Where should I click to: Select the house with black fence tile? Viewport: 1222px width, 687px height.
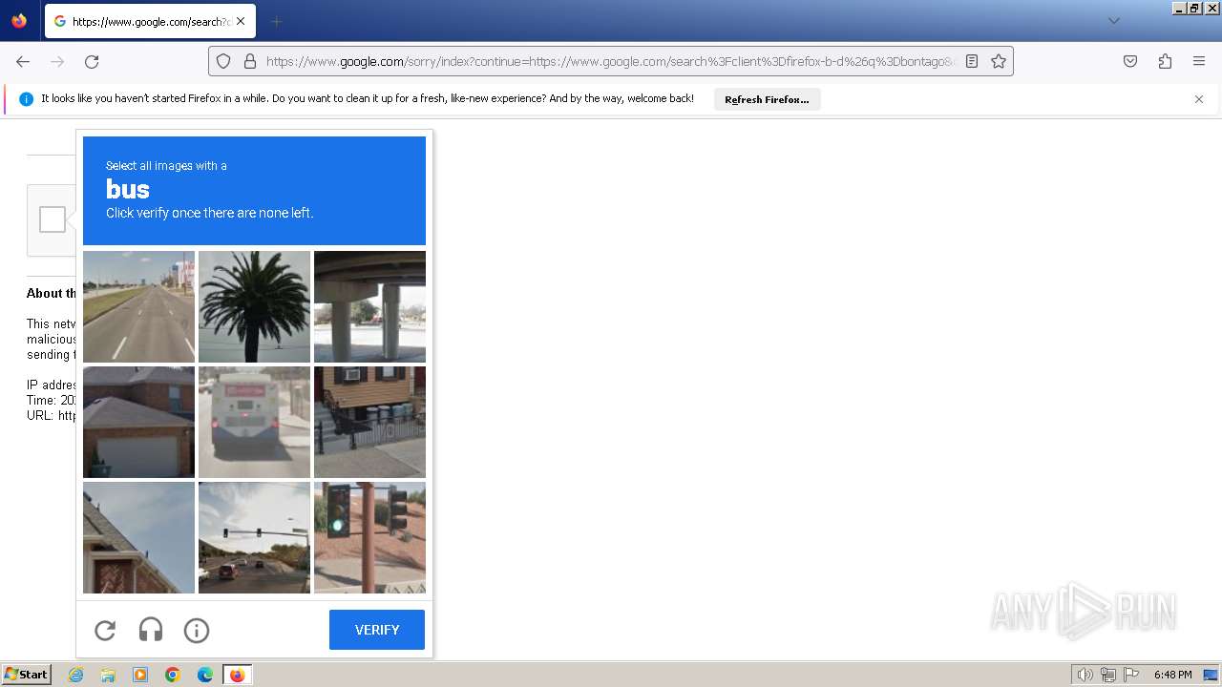pyautogui.click(x=369, y=422)
